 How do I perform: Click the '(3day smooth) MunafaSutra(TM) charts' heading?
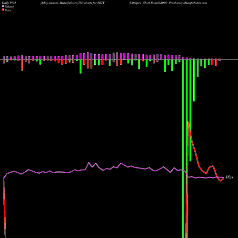(x=72, y=3)
